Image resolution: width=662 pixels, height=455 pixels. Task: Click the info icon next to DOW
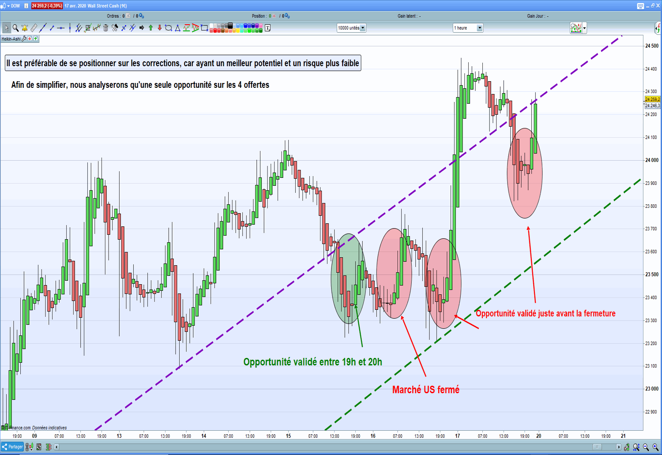point(26,6)
